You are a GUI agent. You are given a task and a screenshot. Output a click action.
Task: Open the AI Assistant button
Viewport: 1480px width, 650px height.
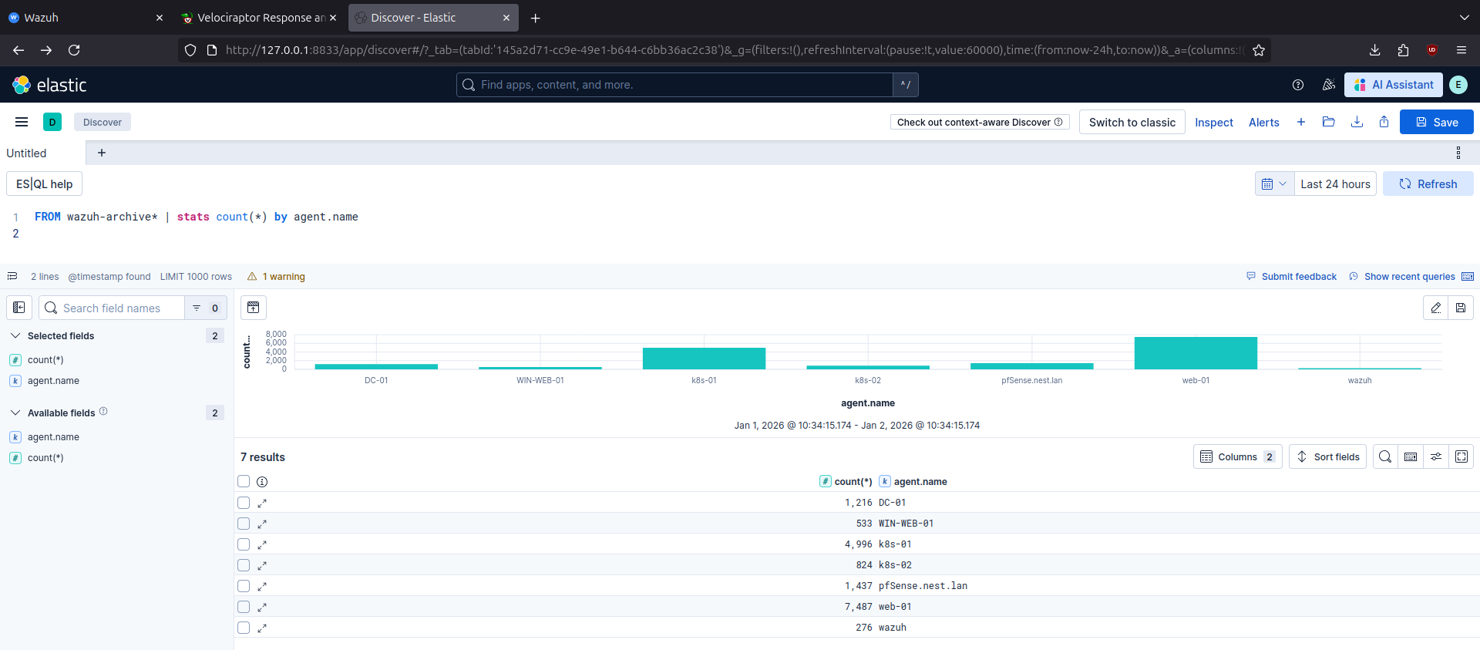[1394, 85]
